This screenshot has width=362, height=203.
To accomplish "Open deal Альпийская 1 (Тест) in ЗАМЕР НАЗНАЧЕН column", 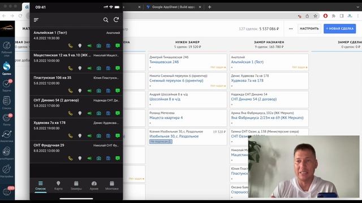I will 247,62.
